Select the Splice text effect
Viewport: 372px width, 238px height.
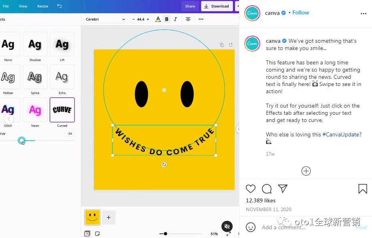coord(35,77)
